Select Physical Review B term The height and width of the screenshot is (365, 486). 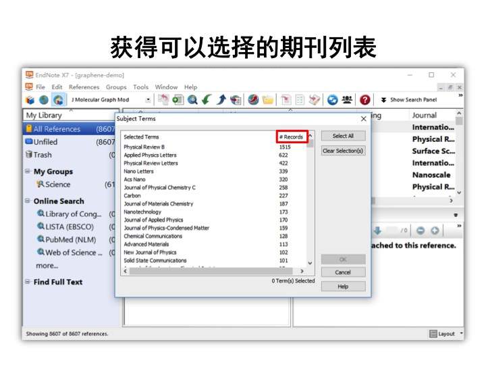(144, 147)
